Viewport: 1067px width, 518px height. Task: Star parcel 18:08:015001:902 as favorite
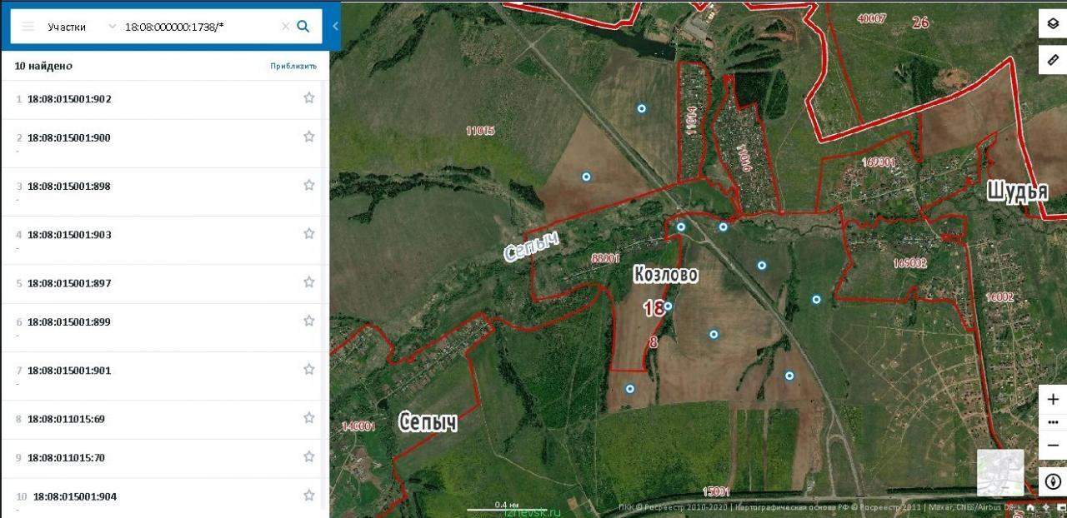309,97
